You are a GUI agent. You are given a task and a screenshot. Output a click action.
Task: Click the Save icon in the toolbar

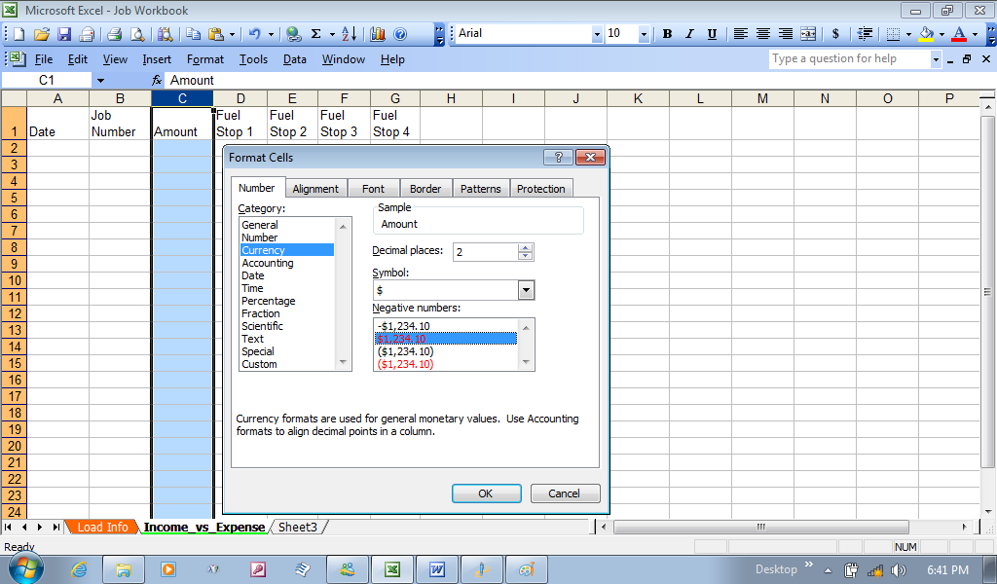[x=64, y=34]
